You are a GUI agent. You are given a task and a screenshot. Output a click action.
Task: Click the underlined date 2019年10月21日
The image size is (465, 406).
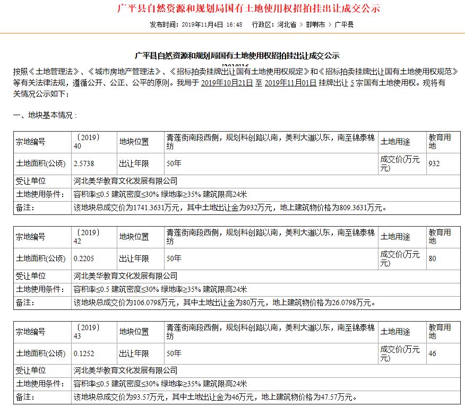click(x=227, y=83)
